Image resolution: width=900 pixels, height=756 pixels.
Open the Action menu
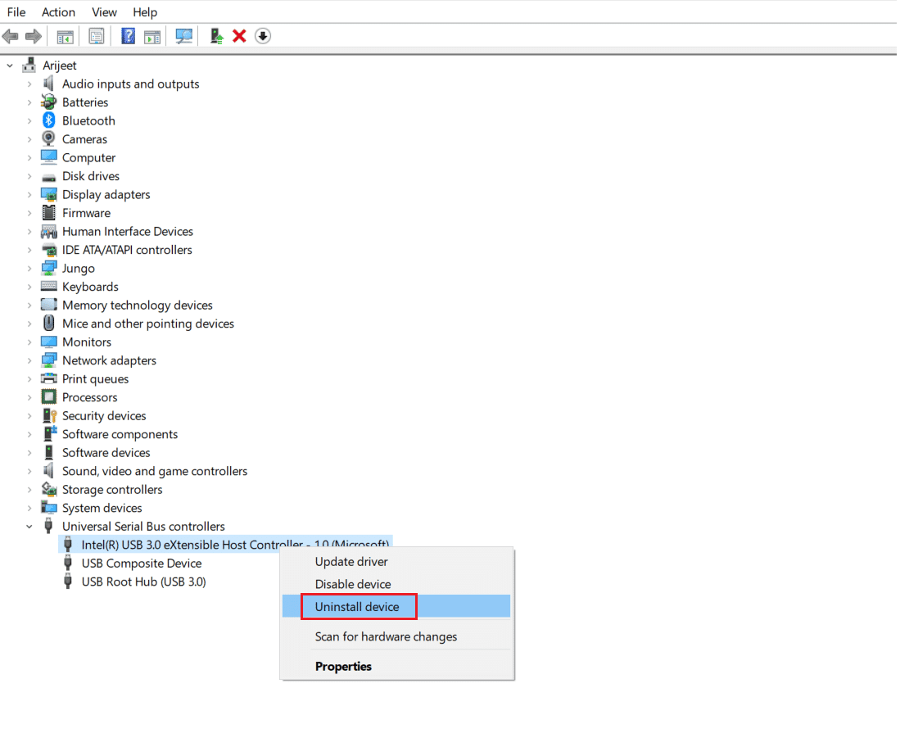pyautogui.click(x=58, y=11)
